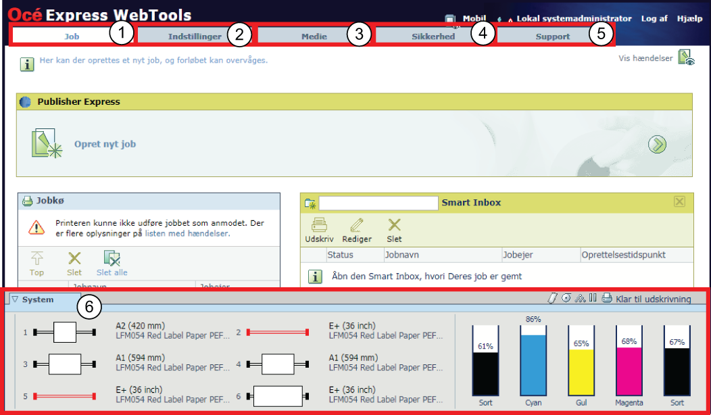Click the green arrow button in Publisher Express
711x415 pixels.
click(657, 144)
